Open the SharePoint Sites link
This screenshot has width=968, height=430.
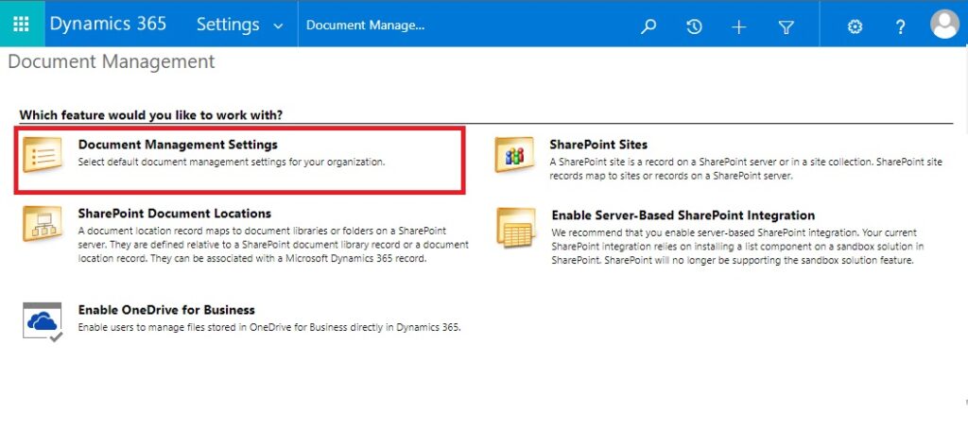(x=598, y=145)
